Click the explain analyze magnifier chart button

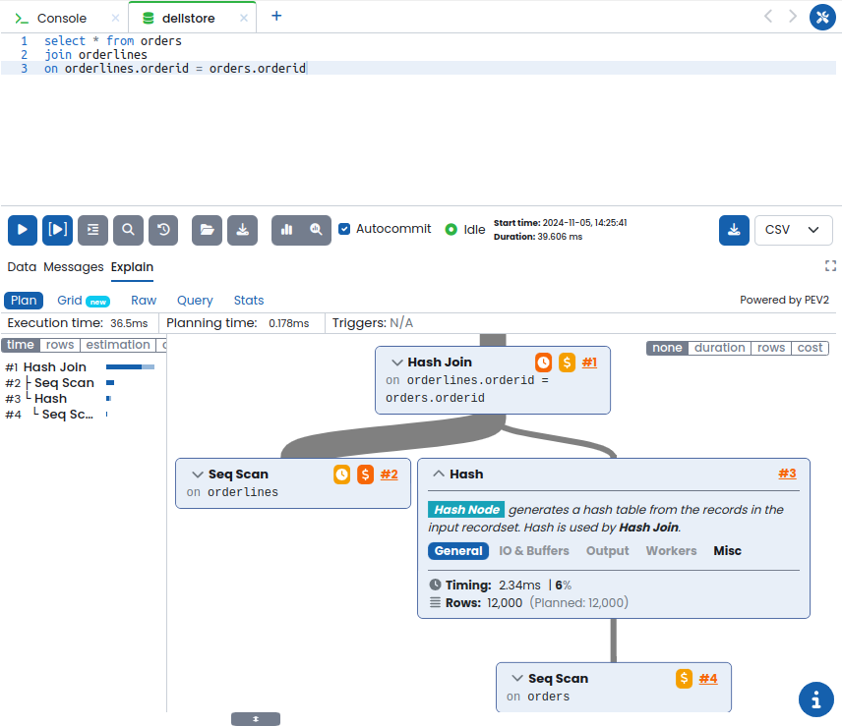pos(317,230)
